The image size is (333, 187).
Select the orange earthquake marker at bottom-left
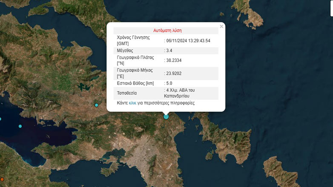click(2, 179)
